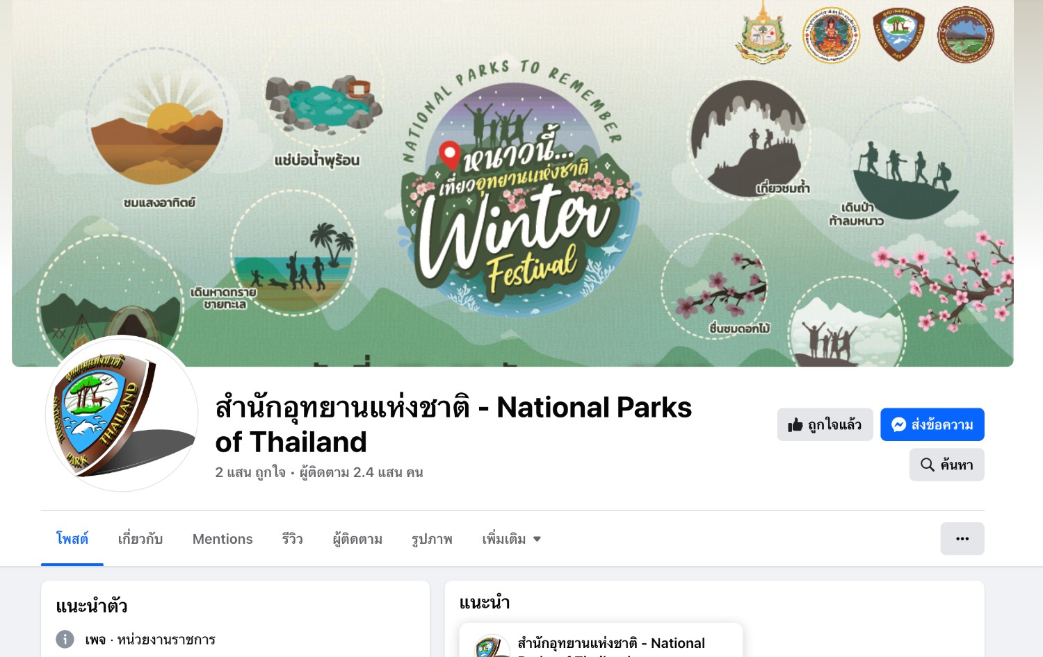The image size is (1043, 657).
Task: Switch to the เกี่ยวกับ tab
Action: pos(140,539)
